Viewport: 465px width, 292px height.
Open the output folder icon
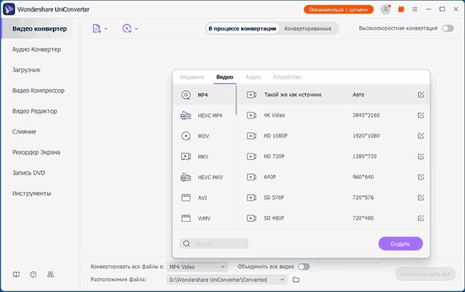296,280
